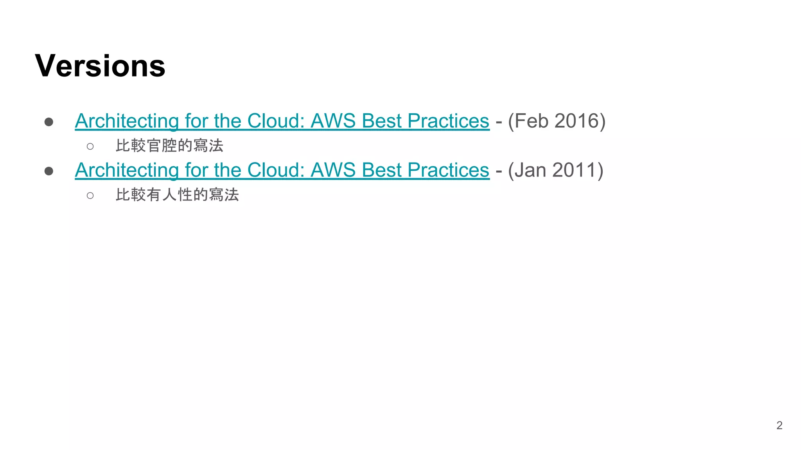Screen dimensions: 801x450
Task: Click the word "Practices" in the Jan 2011 link
Action: [448, 170]
